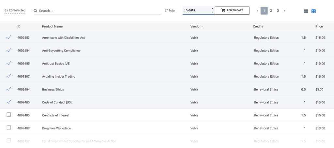Sort by Price column header
The width and height of the screenshot is (334, 148).
click(319, 26)
